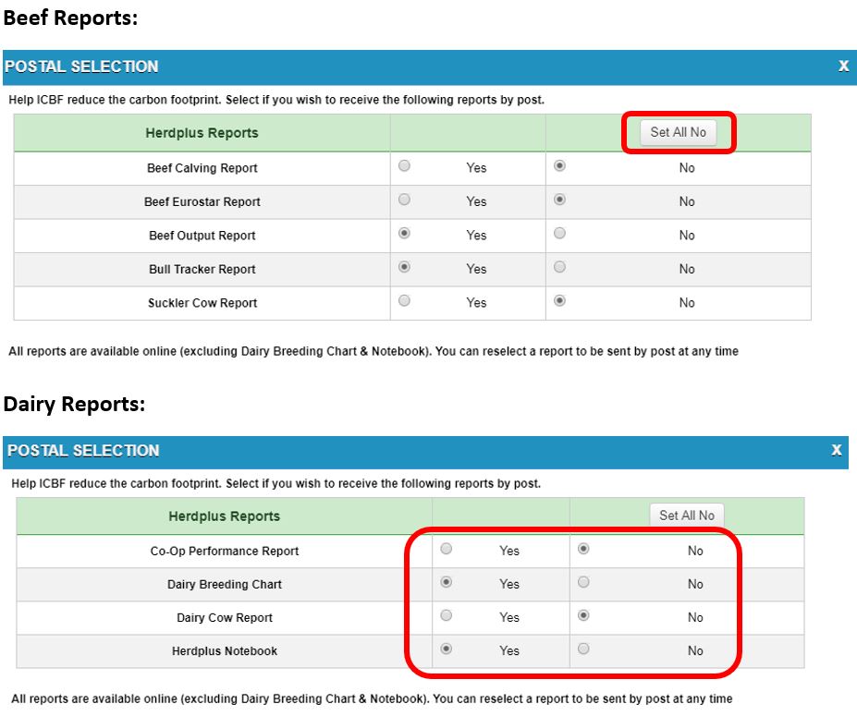Select Yes for Co-Op Performance Report
Image resolution: width=857 pixels, height=716 pixels.
[446, 549]
